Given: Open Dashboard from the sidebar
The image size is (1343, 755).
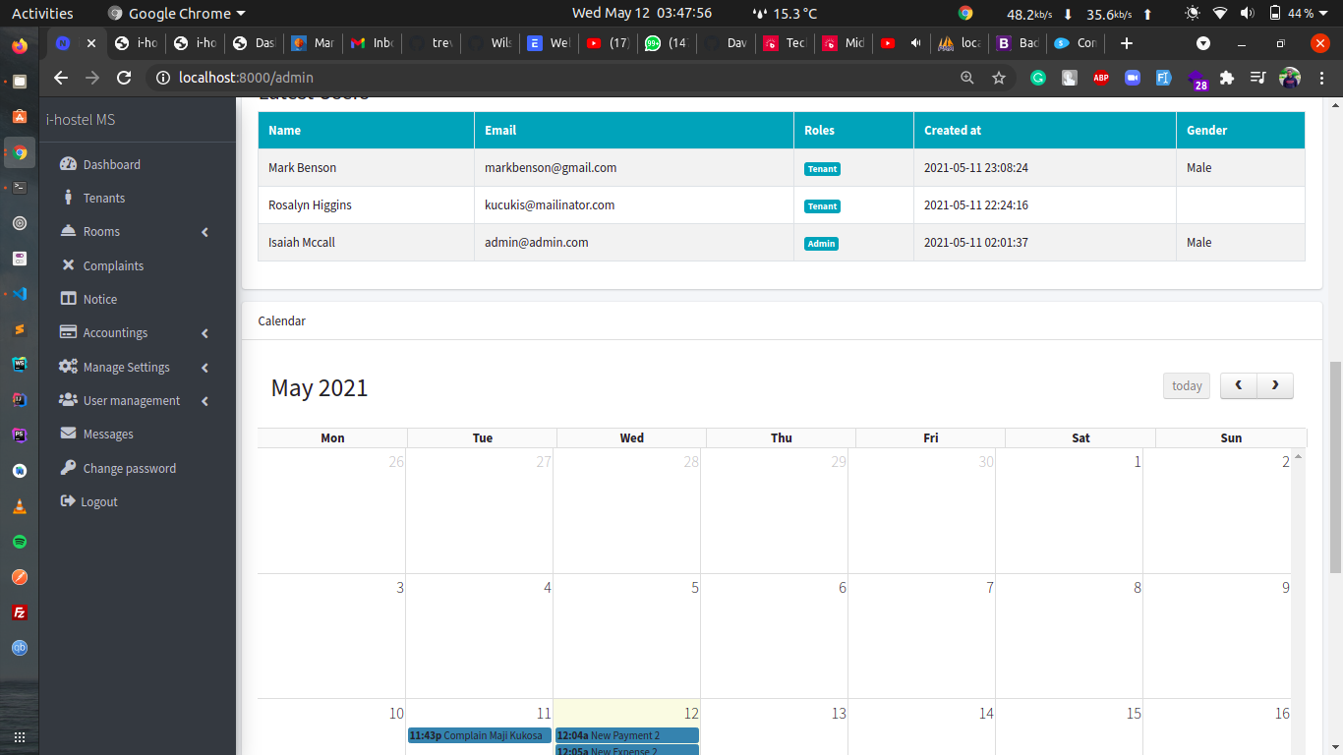Looking at the screenshot, I should (x=111, y=164).
